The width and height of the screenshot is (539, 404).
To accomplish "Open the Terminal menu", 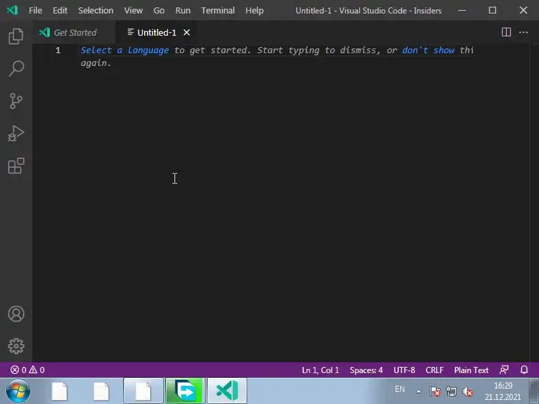I will (x=218, y=10).
